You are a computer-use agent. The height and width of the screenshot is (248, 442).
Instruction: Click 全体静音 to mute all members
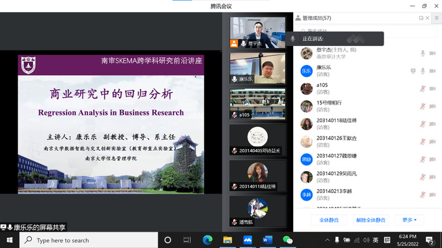329,220
